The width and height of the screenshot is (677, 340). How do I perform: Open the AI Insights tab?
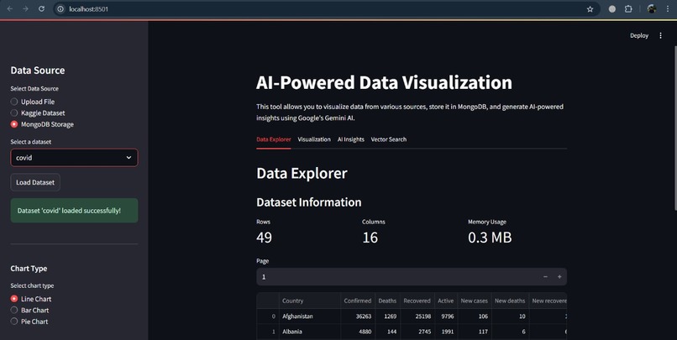(350, 139)
